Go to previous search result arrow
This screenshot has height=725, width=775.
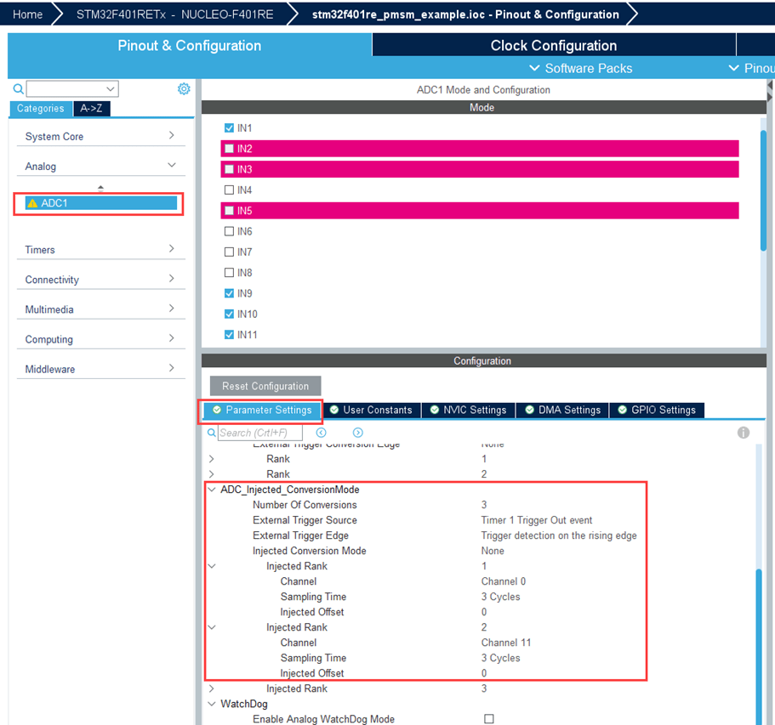coord(322,433)
